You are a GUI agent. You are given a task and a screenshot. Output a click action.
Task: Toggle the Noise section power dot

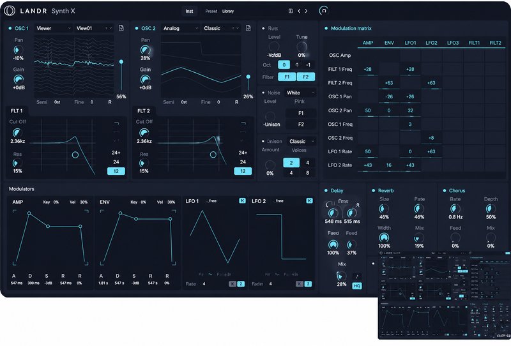(263, 93)
